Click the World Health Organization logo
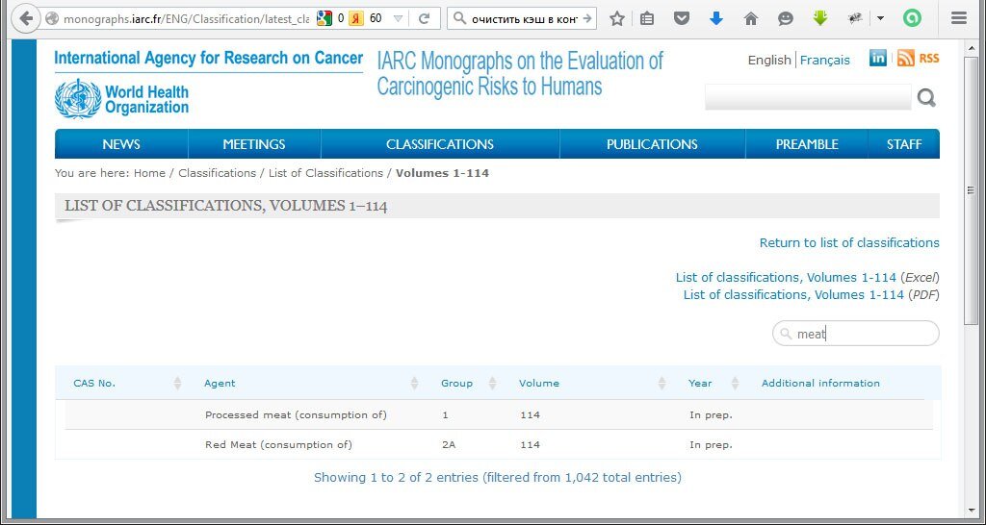986x525 pixels. click(x=121, y=99)
